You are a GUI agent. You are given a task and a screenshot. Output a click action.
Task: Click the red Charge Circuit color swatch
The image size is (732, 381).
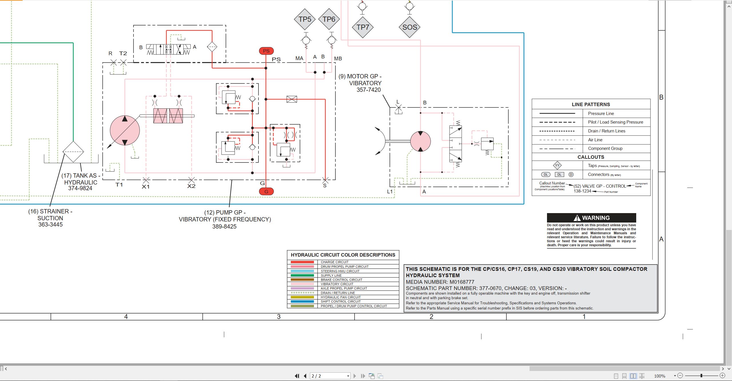pos(302,262)
